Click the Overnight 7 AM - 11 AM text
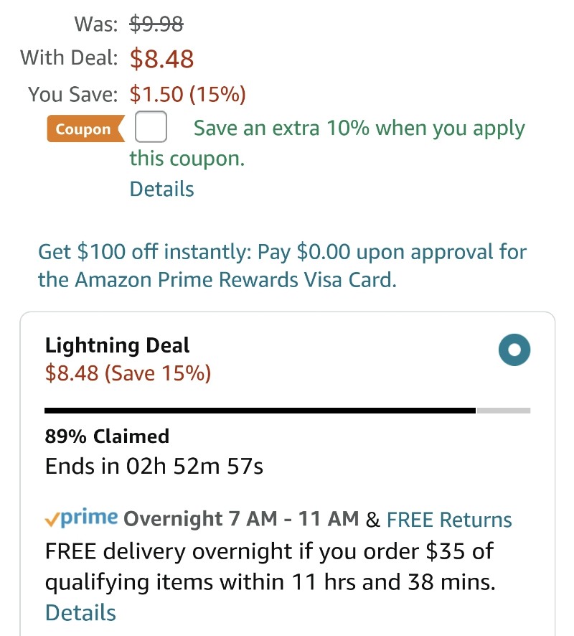Image resolution: width=574 pixels, height=636 pixels. tap(241, 519)
